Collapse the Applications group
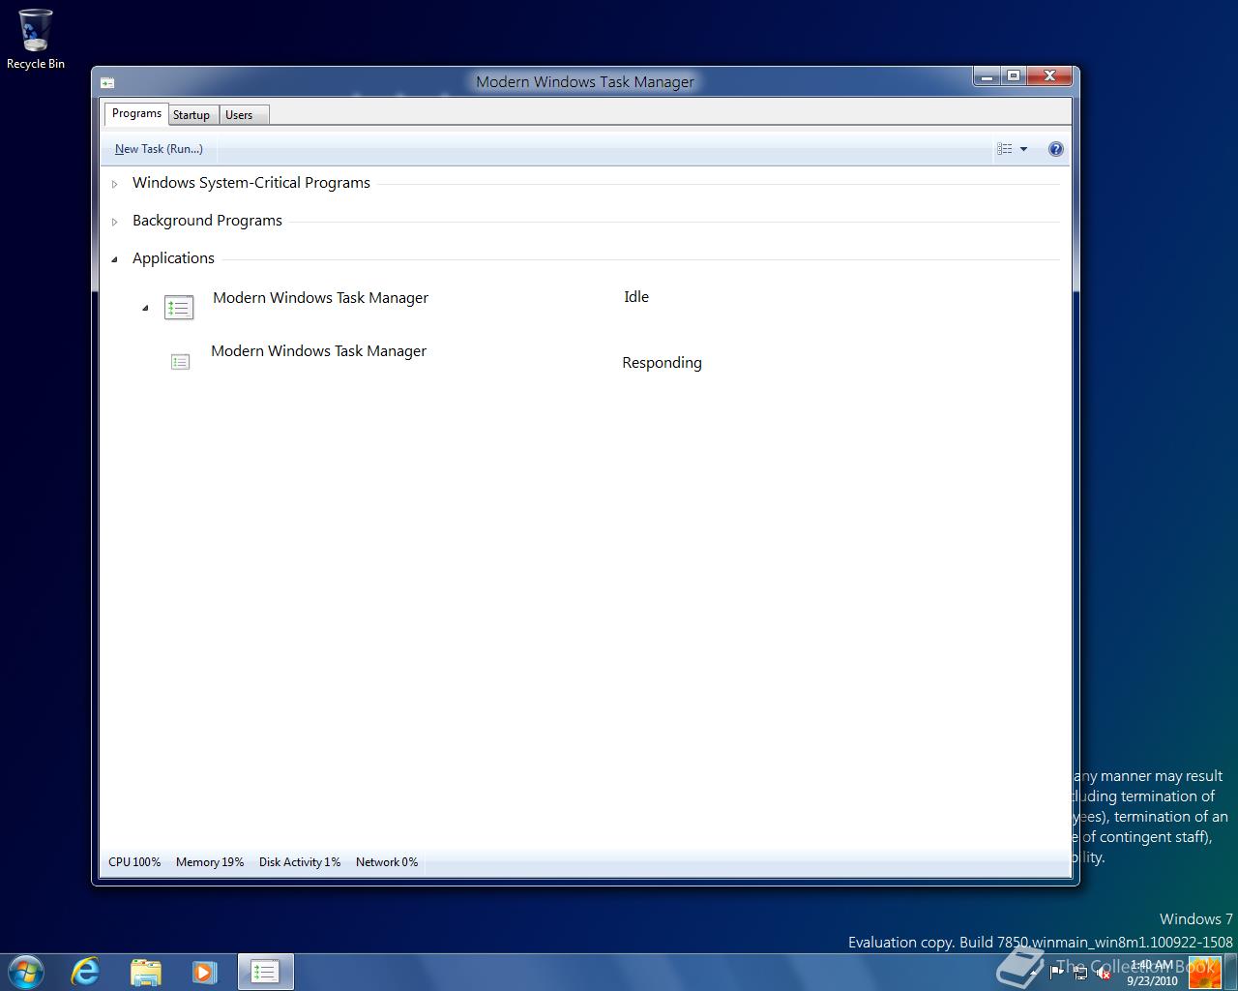The image size is (1238, 991). pyautogui.click(x=114, y=259)
